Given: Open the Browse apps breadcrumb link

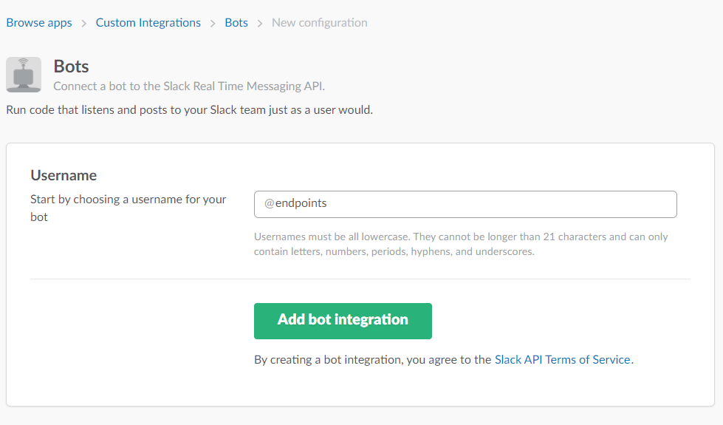Looking at the screenshot, I should (39, 23).
